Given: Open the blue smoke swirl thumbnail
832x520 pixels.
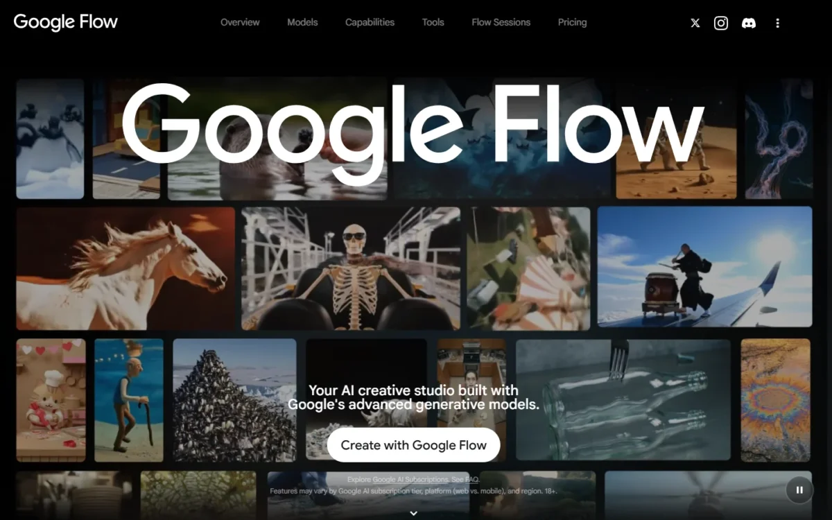Looking at the screenshot, I should (779, 139).
